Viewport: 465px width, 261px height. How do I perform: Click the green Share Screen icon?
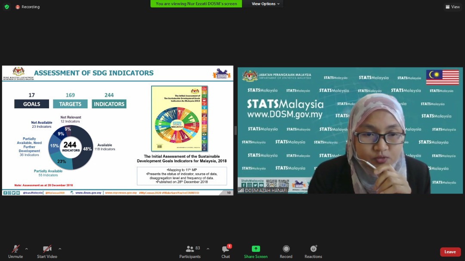(x=256, y=249)
